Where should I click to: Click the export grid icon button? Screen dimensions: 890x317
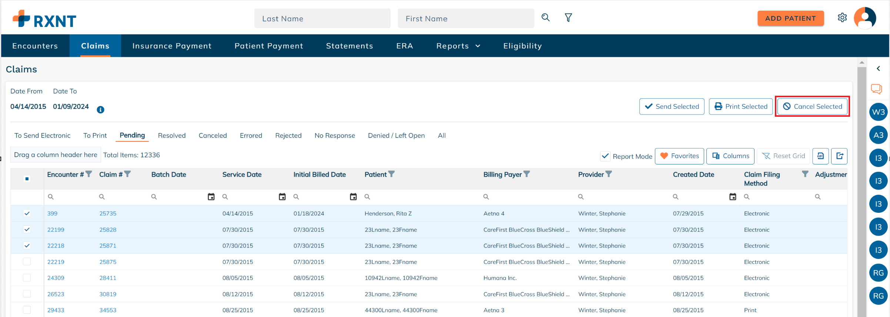click(x=839, y=156)
